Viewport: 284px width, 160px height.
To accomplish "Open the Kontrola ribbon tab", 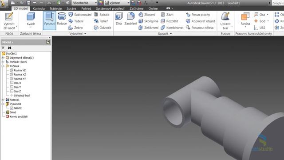I will 39,8.
